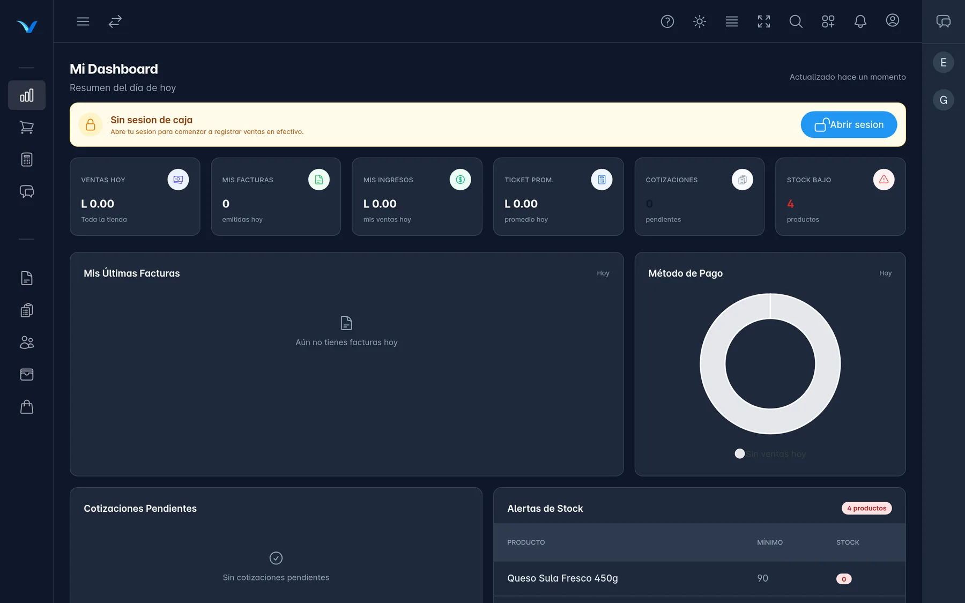Open the shopping bag sidebar icon
This screenshot has height=603, width=965.
coord(27,407)
